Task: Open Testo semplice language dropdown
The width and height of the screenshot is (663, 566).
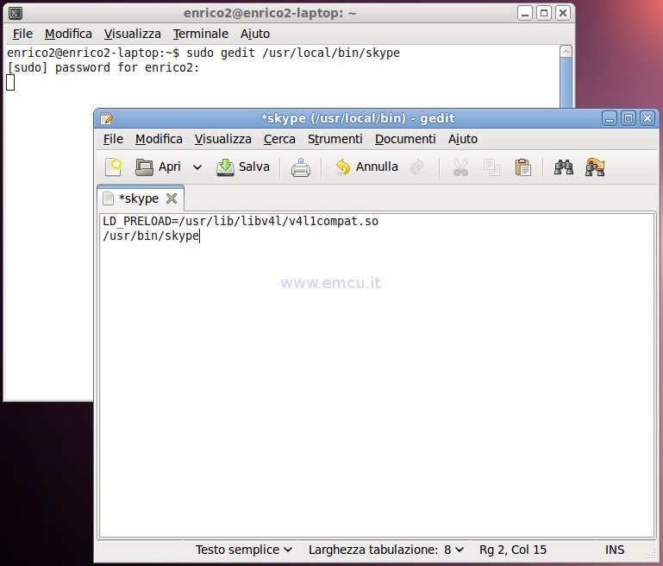Action: point(243,550)
